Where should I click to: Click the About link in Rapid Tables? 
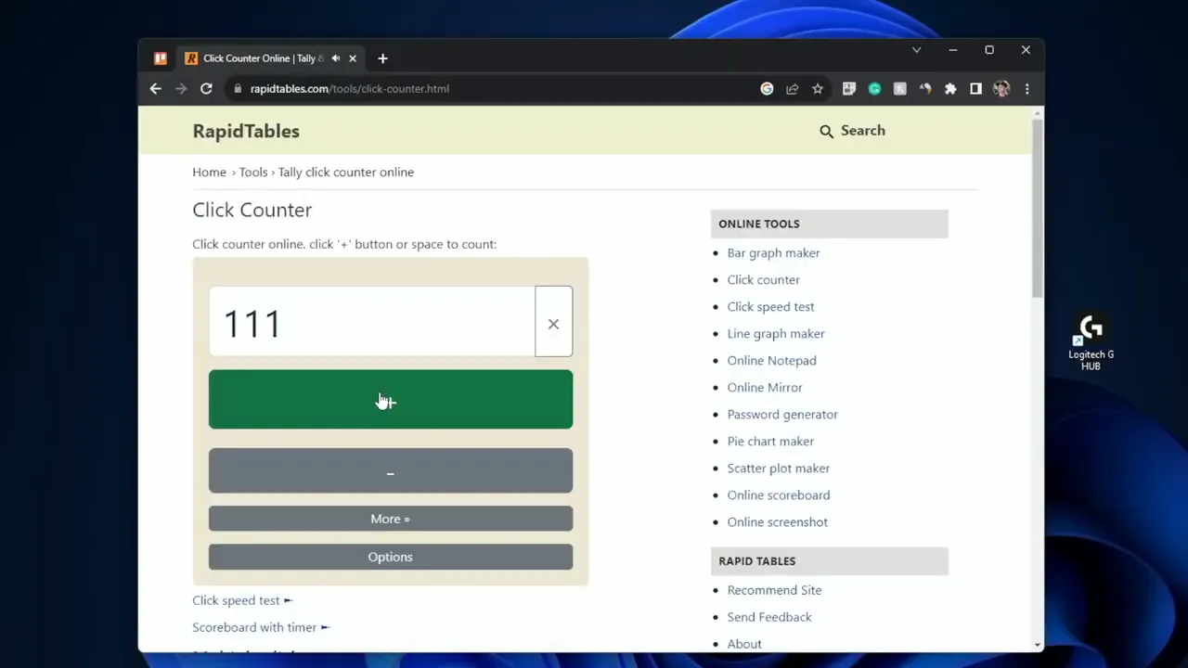pyautogui.click(x=744, y=644)
